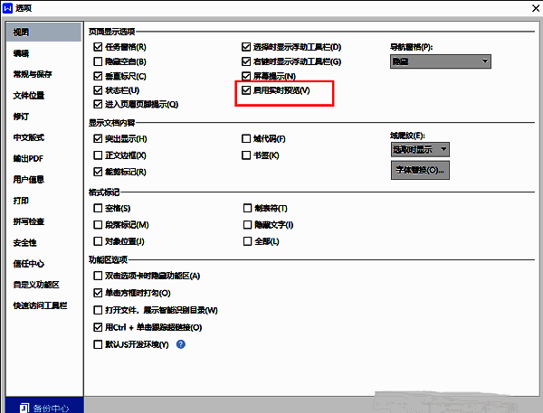
Task: Select the 视图 category in the sidebar
Action: point(43,33)
